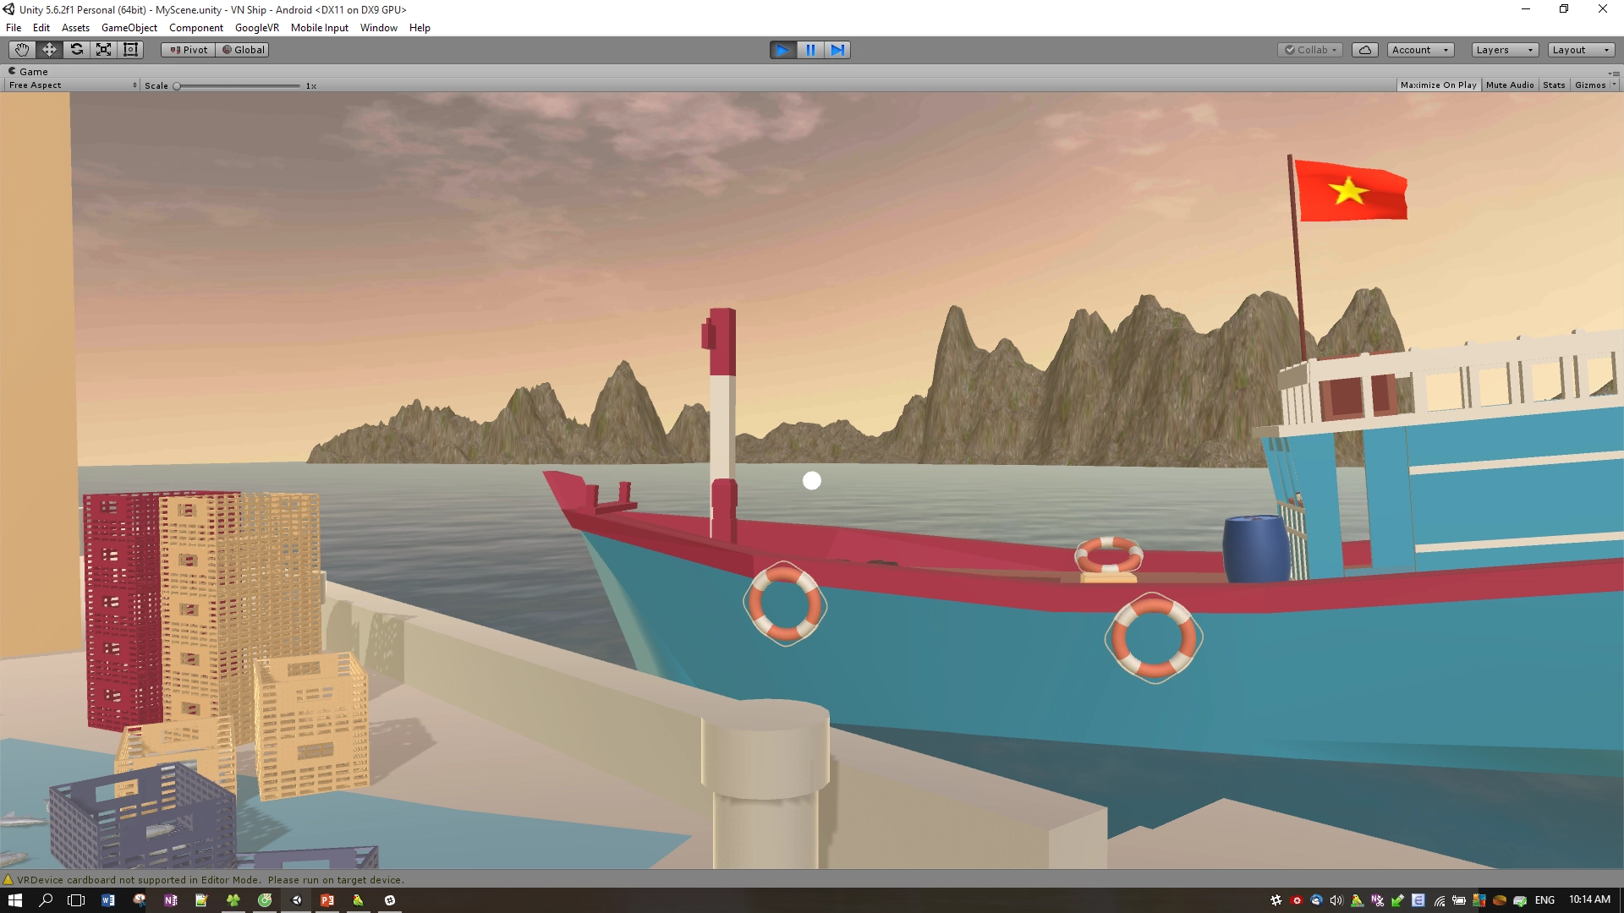Open the Free Aspect dropdown

pyautogui.click(x=73, y=85)
